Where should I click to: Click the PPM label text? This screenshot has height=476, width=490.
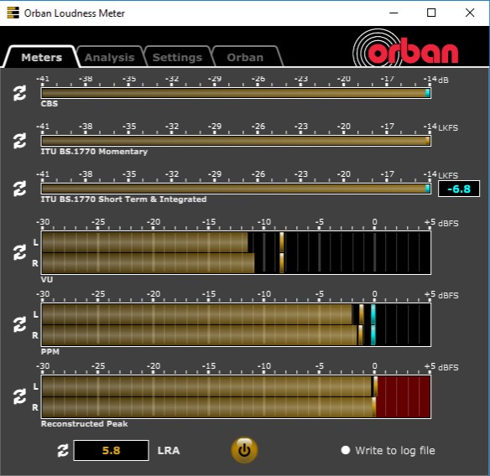point(50,352)
